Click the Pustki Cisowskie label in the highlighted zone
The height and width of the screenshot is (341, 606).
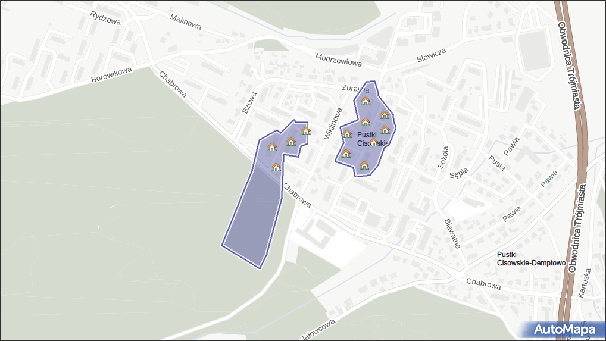(373, 139)
